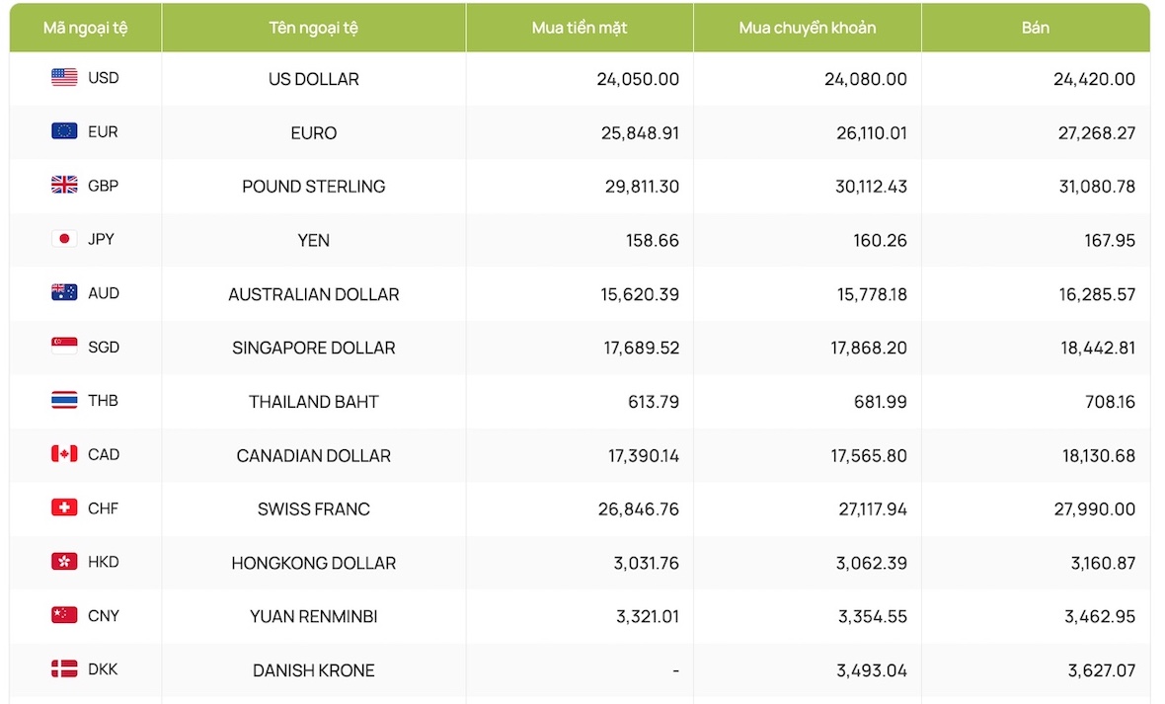The image size is (1165, 704).
Task: Select the GBP Union Jack flag icon
Action: 64,185
